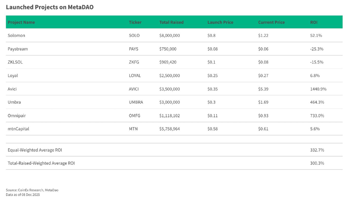Click the Paystream project row name
This screenshot has height=199, width=355.
(x=18, y=49)
